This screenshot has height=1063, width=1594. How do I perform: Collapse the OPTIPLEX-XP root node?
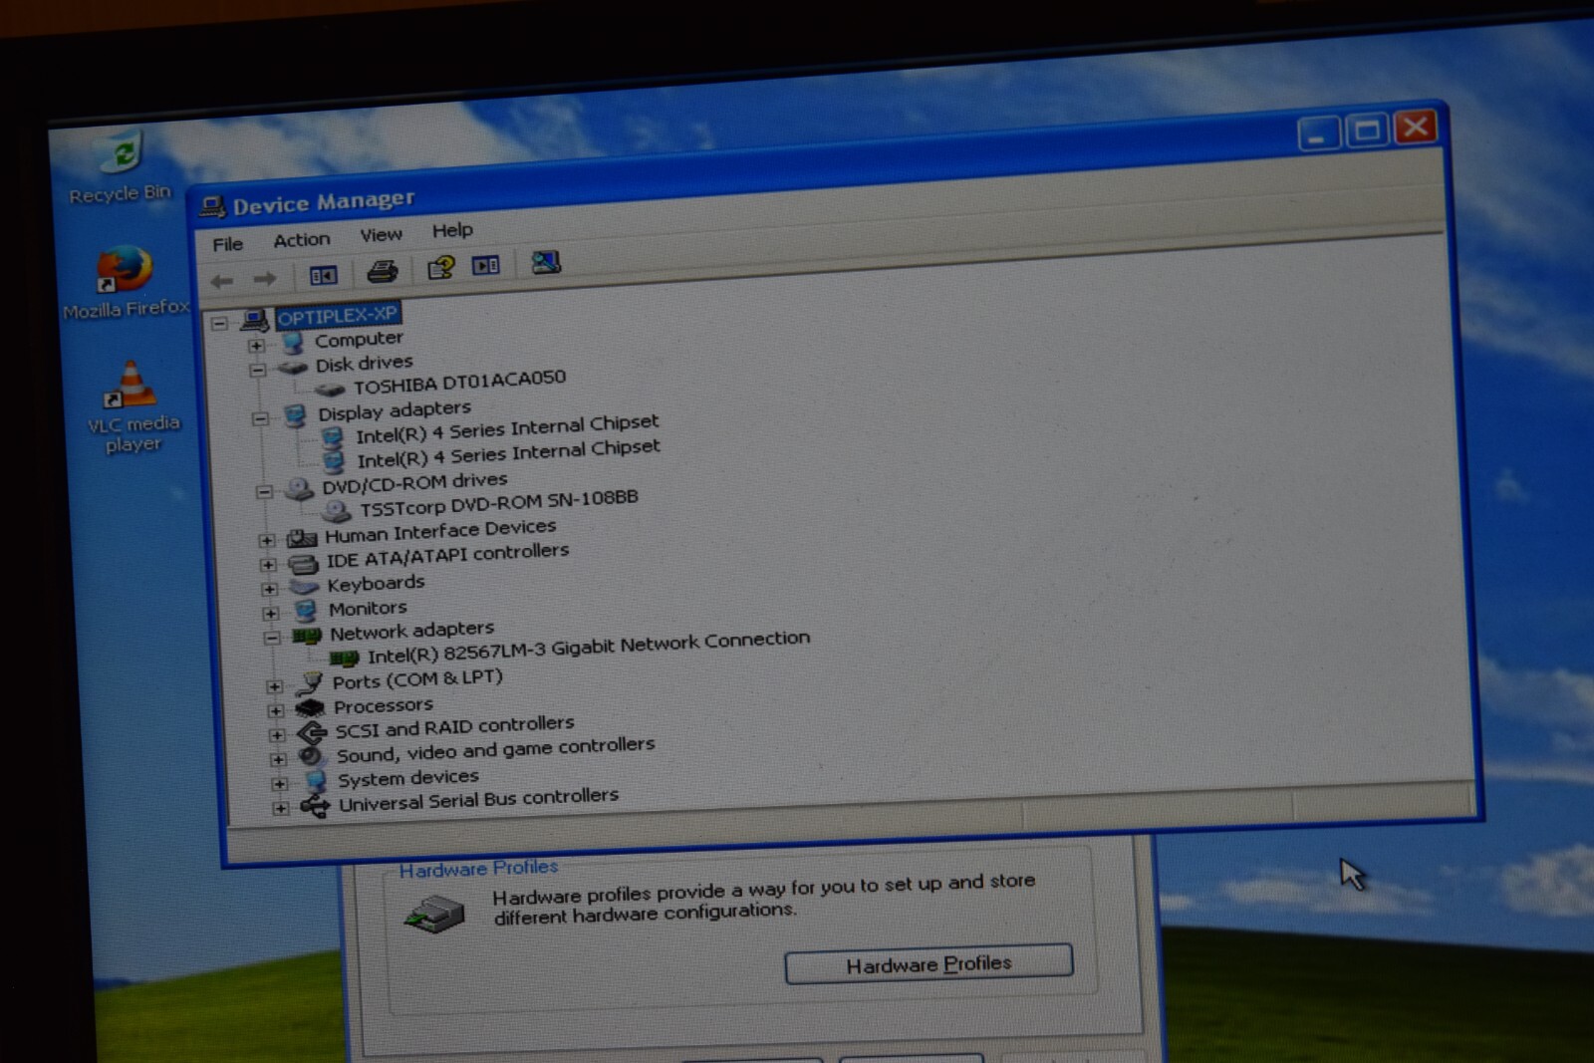219,323
